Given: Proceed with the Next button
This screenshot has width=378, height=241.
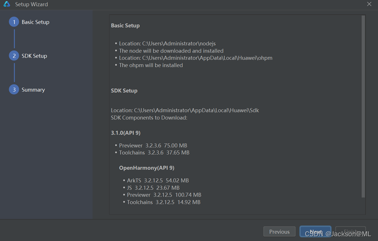Looking at the screenshot, I should (316, 231).
